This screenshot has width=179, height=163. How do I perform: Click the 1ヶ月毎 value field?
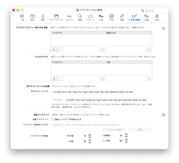click(118, 141)
